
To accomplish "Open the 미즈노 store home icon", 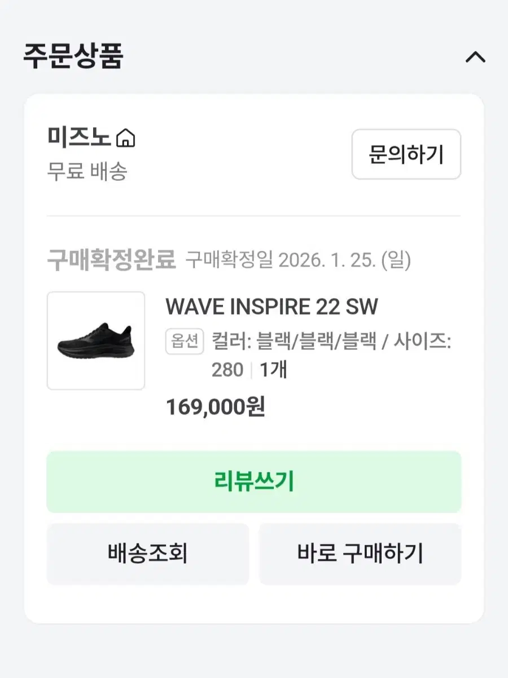I will (125, 138).
